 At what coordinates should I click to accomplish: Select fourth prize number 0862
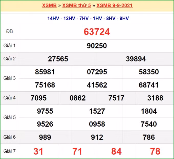pos(78,98)
